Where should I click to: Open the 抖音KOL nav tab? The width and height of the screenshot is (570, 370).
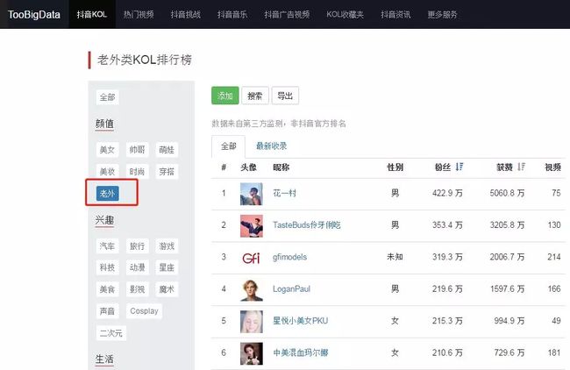tap(91, 14)
